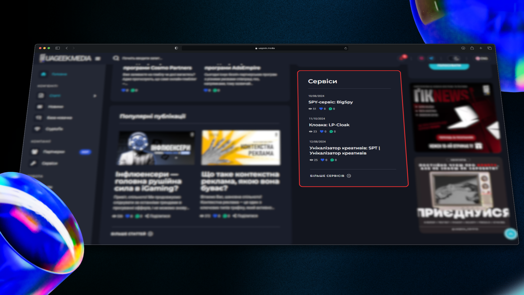The height and width of the screenshot is (295, 524).
Task: Open the floating chat bubble button
Action: pyautogui.click(x=510, y=234)
